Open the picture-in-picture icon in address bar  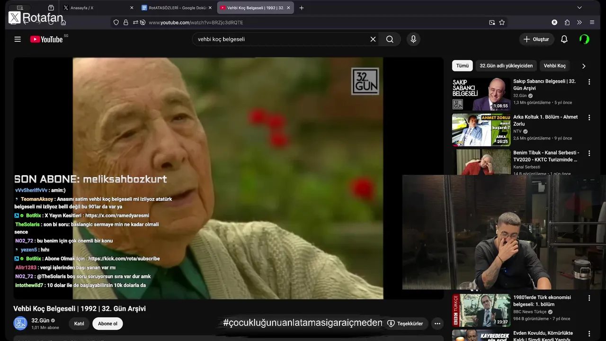492,22
